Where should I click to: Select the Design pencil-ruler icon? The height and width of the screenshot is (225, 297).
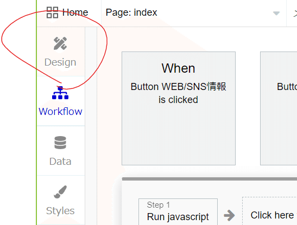tap(60, 43)
